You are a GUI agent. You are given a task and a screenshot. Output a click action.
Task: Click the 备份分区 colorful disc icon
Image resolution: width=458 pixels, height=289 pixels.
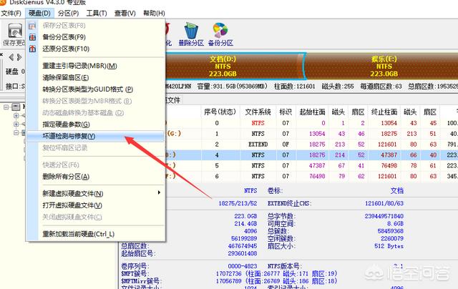[x=220, y=30]
